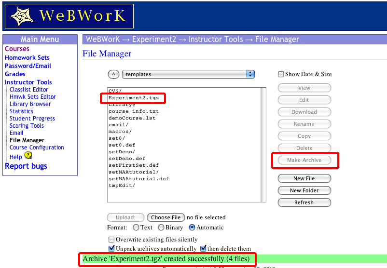Create a New Folder
Screen dimensions: 387x268
tap(304, 190)
